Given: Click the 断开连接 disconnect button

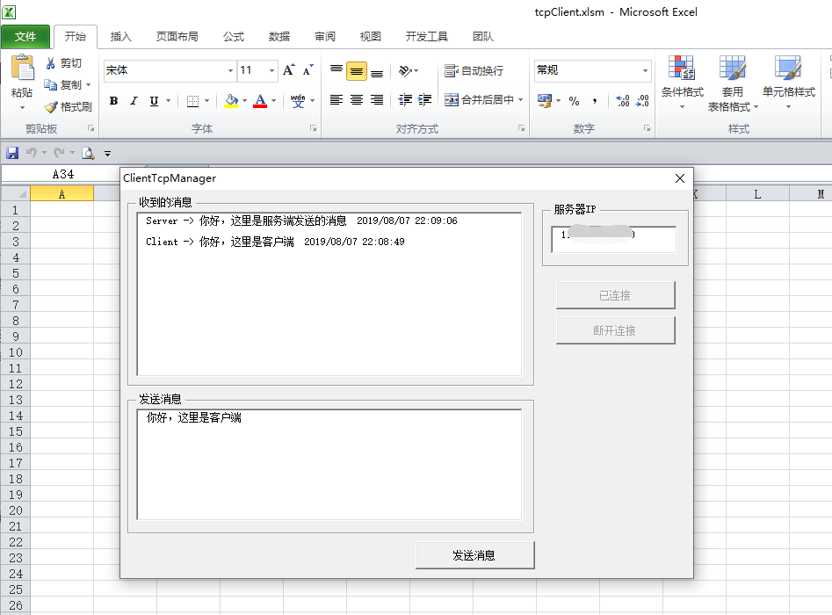Looking at the screenshot, I should (615, 330).
